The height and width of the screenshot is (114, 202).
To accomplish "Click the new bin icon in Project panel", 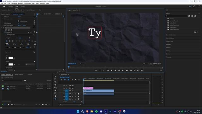I will click(x=43, y=104).
